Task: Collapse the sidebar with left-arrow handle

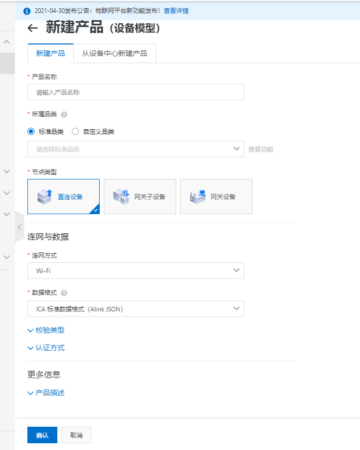Action: [x=20, y=227]
